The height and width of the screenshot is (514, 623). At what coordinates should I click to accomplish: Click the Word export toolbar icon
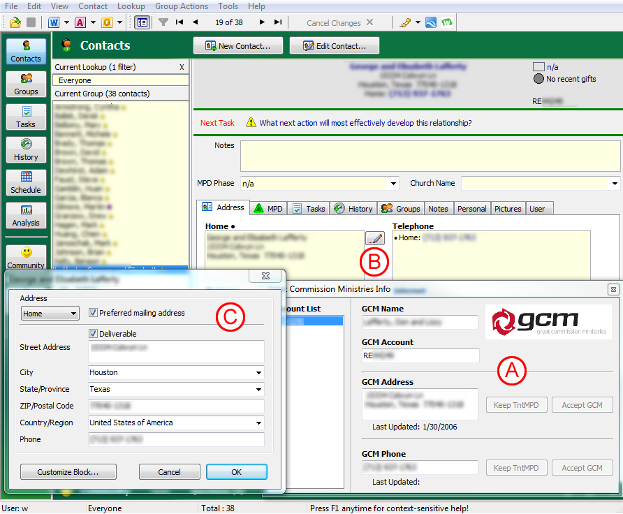(54, 22)
